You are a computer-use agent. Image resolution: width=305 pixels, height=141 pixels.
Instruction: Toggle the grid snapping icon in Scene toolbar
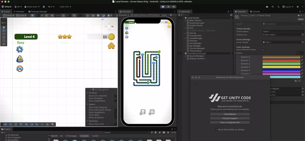tap(32, 15)
